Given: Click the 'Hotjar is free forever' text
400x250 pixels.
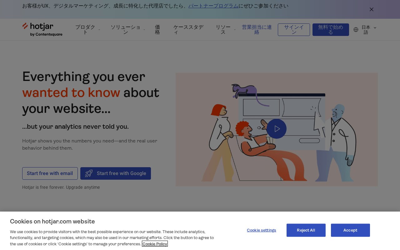Looking at the screenshot, I should pos(61,187).
